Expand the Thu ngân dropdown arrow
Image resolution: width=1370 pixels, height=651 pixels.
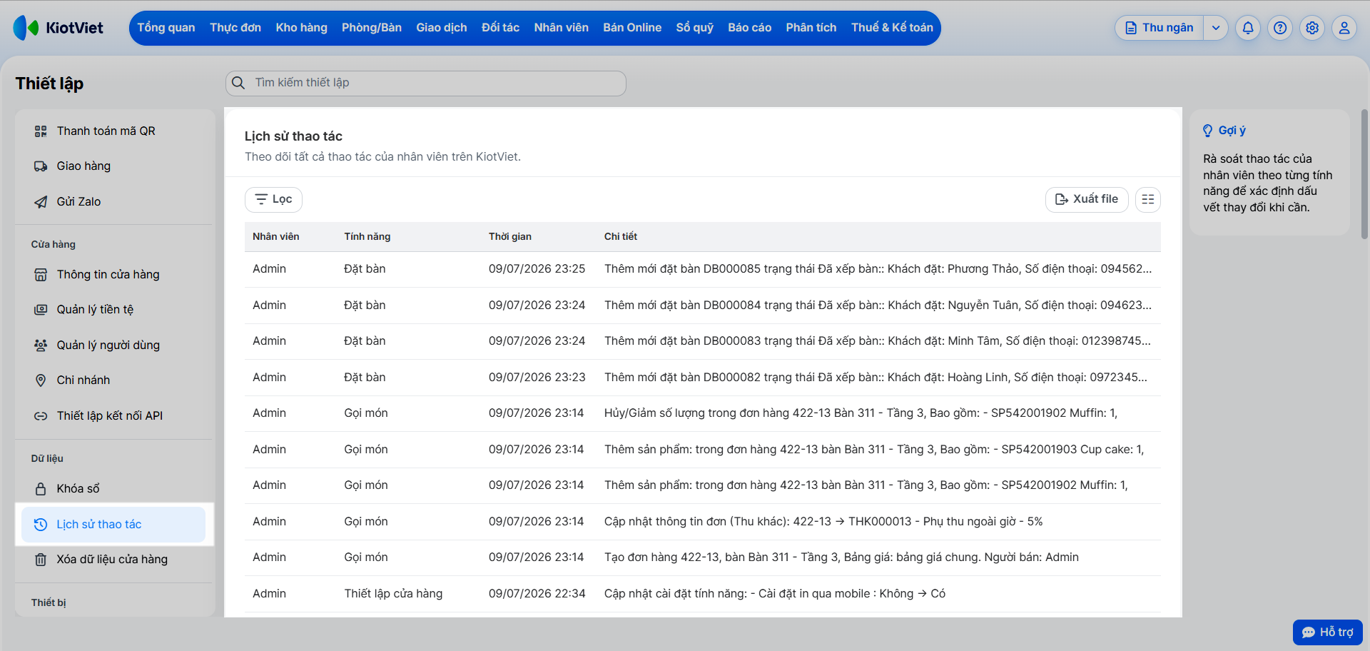[1215, 28]
